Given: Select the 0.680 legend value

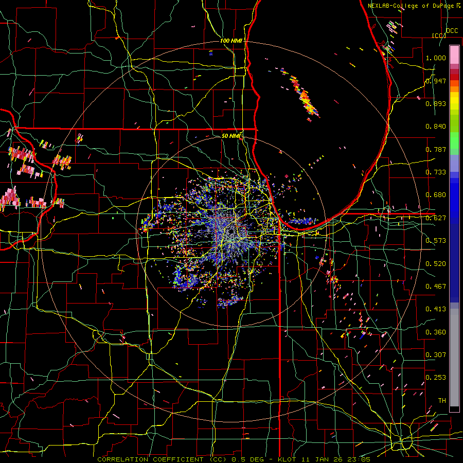Looking at the screenshot, I should [436, 195].
